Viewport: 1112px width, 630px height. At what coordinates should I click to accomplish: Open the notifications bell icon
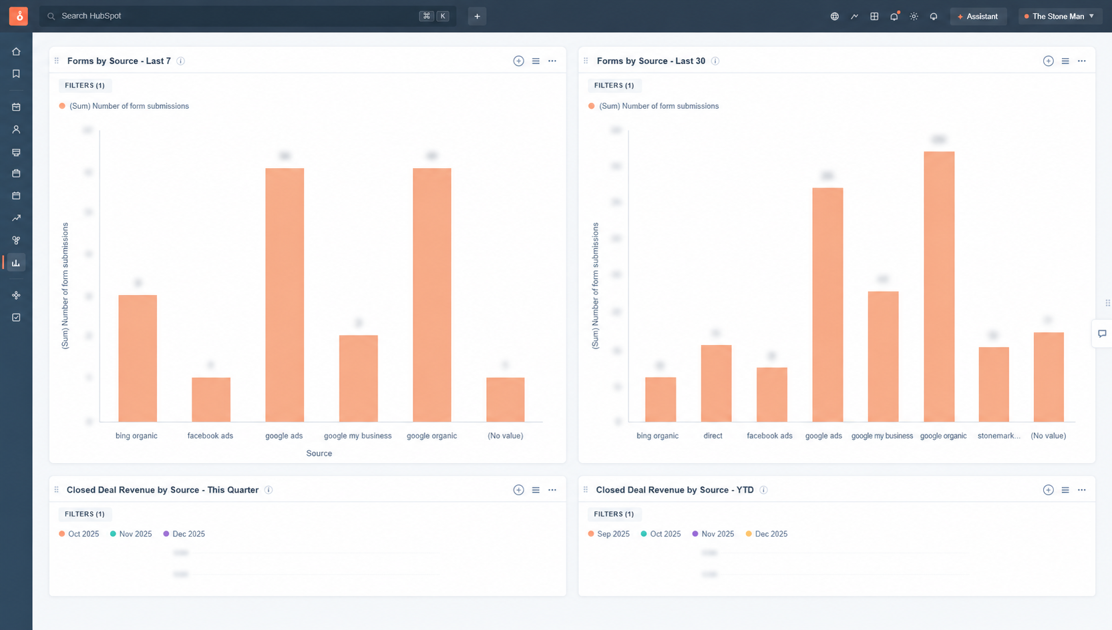pos(894,17)
